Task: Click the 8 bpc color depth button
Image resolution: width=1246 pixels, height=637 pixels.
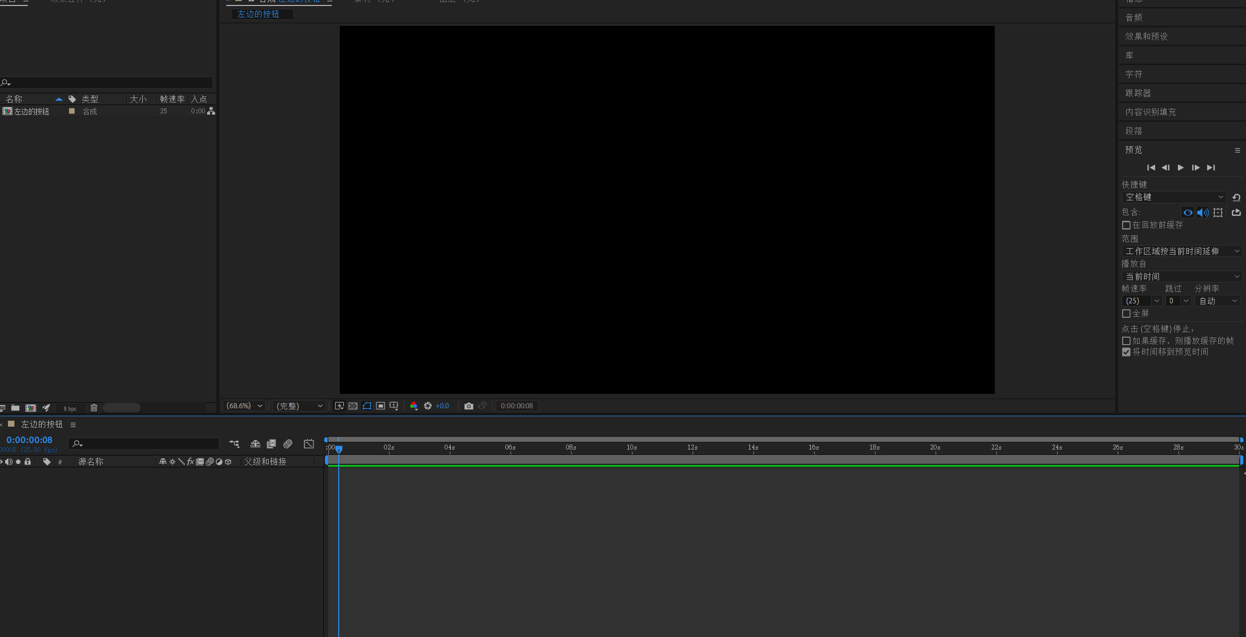Action: click(x=70, y=409)
